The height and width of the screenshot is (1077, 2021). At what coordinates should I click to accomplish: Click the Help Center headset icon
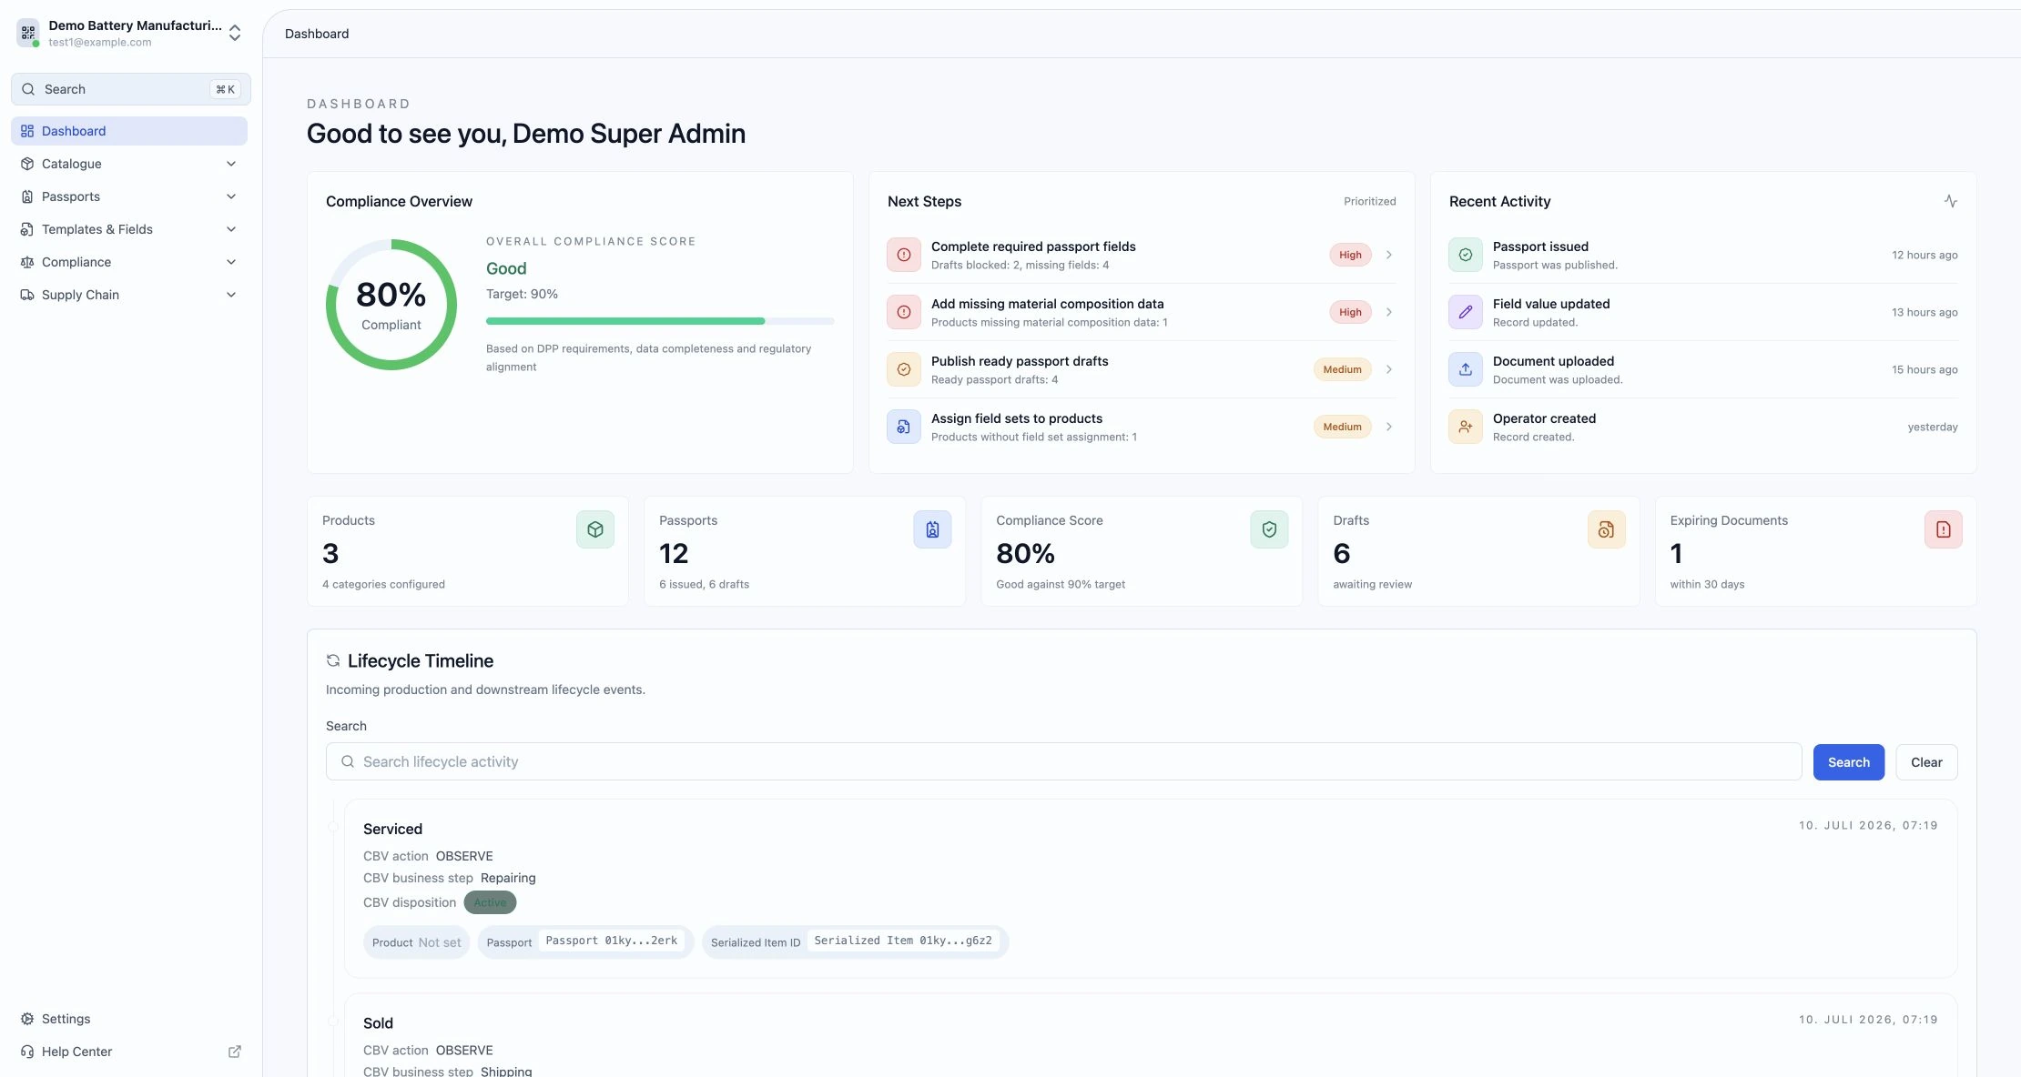(27, 1052)
